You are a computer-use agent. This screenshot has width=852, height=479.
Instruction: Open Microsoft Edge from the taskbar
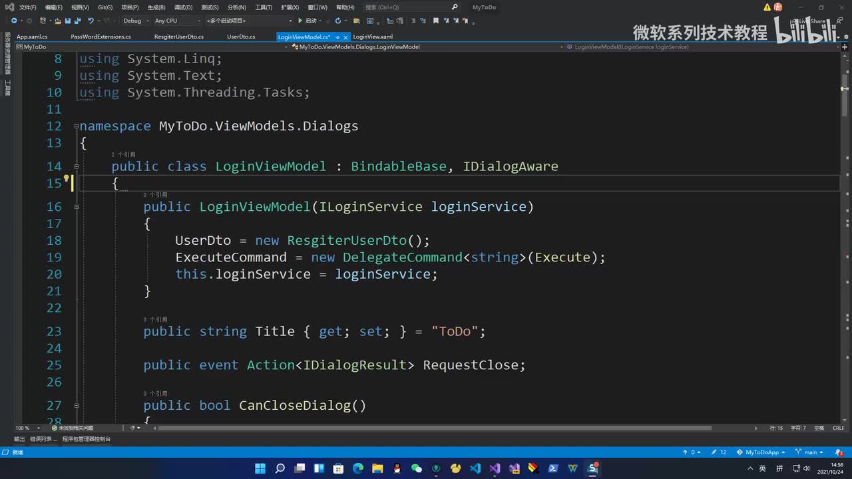tap(358, 468)
